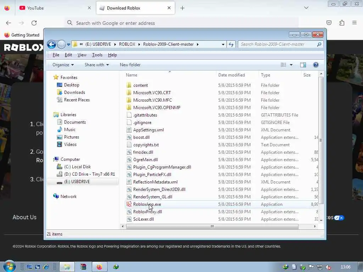Select the copyrights.txt file
Screen dimensions: 363x272
coord(146,144)
